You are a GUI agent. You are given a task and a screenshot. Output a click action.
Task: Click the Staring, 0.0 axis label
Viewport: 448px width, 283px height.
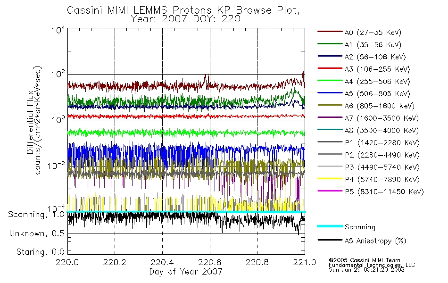[40, 252]
